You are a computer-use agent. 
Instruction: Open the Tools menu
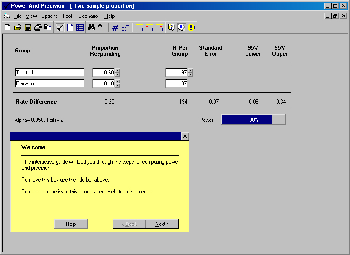click(68, 16)
